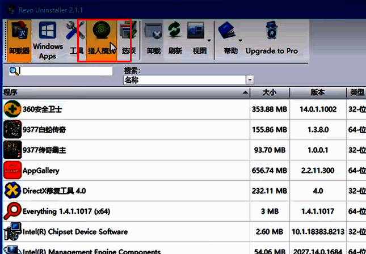Open the 搜索 名称 combo box arrow
Screen dimensions: 366x254
[x=250, y=80]
